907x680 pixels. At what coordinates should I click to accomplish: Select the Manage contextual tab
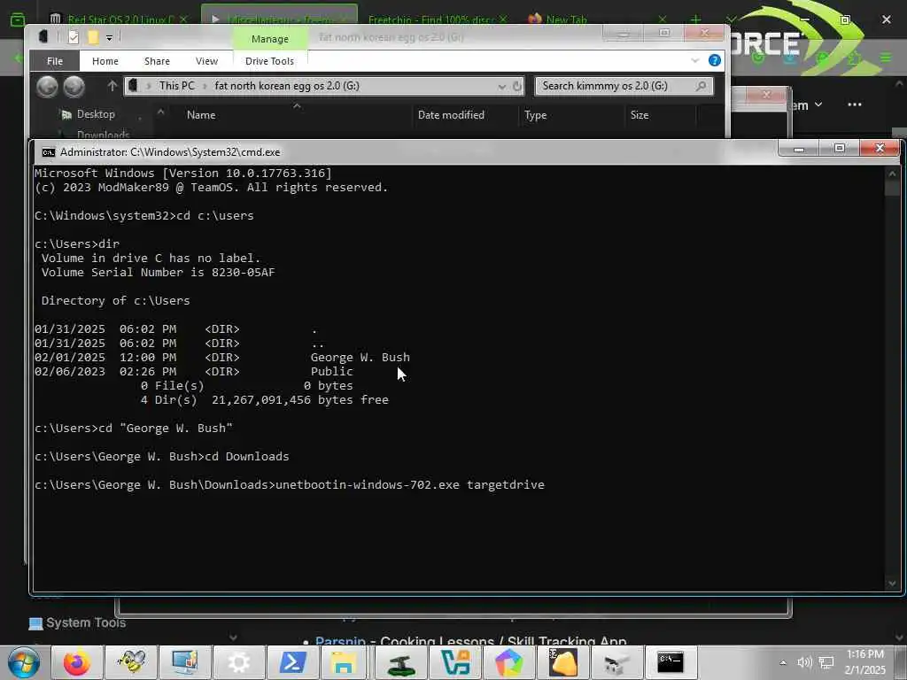coord(269,39)
